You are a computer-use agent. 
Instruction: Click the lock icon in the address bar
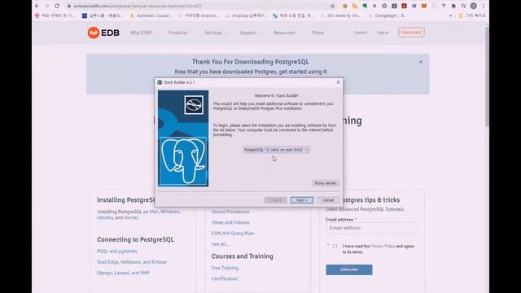[68, 6]
